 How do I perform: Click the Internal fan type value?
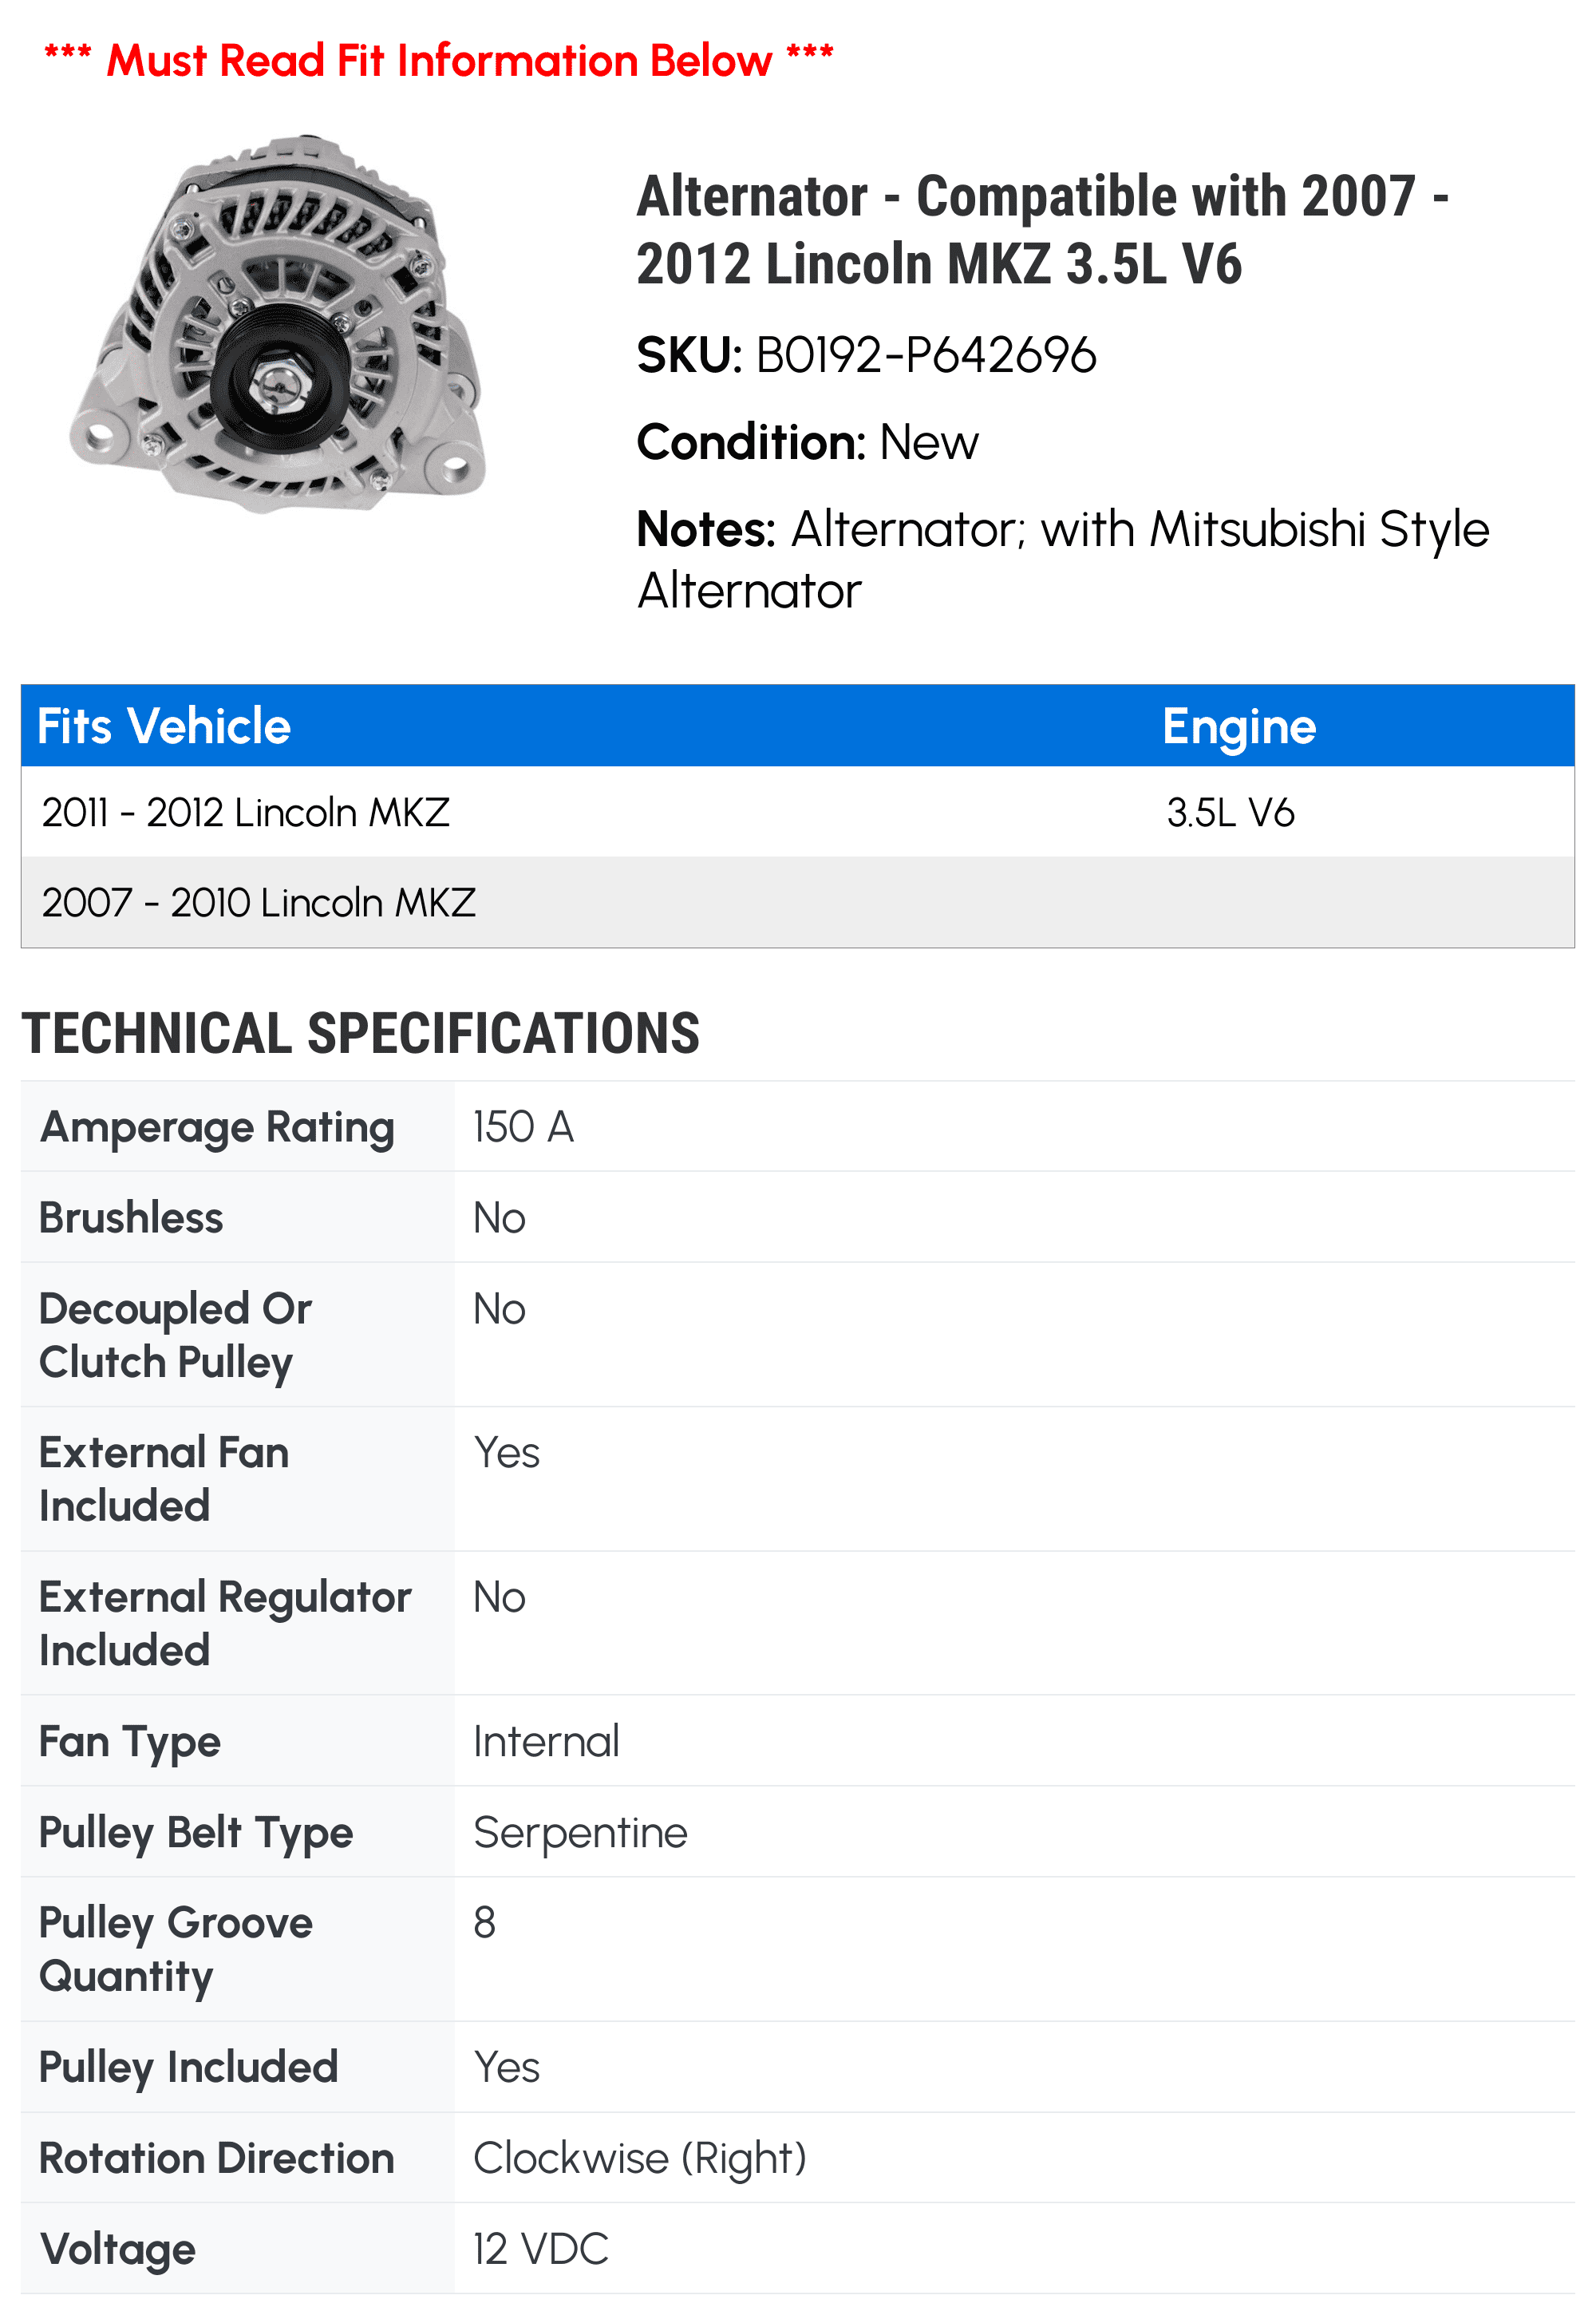(x=546, y=1742)
